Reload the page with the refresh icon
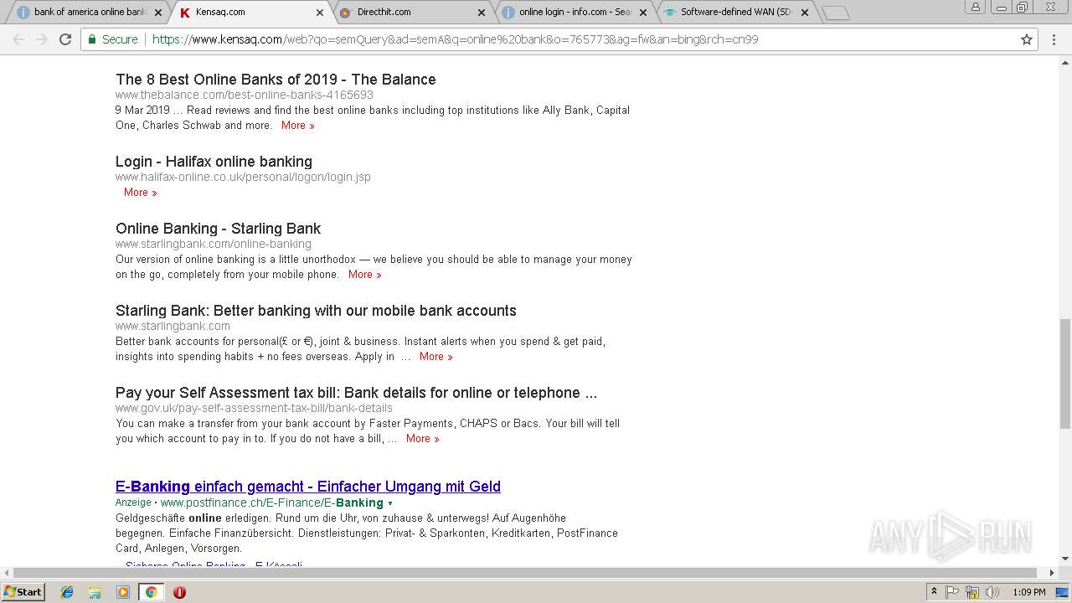Screen dimensions: 1072x603 65,39
